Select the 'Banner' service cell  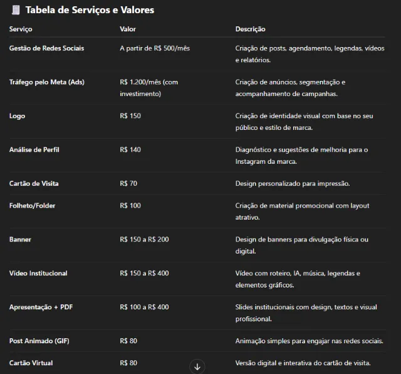pos(20,239)
